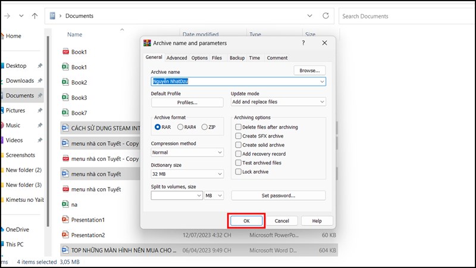The width and height of the screenshot is (476, 268).
Task: Select This PC in sidebar
Action: coord(14,244)
